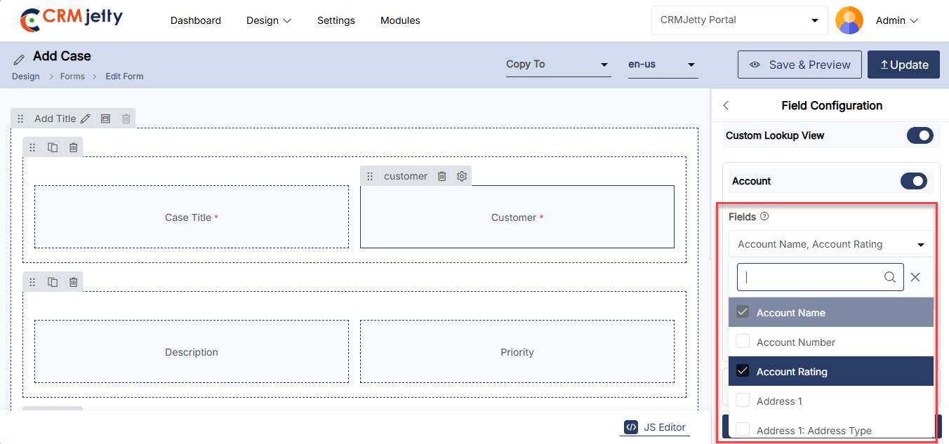The height and width of the screenshot is (444, 949).
Task: Open the Design menu
Action: click(268, 20)
